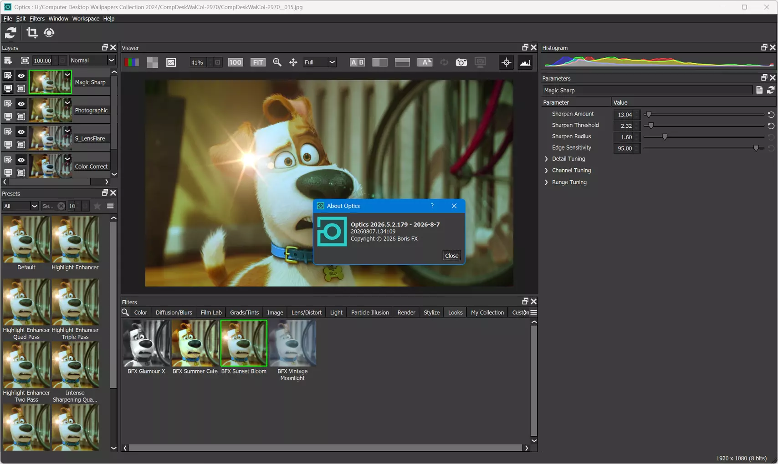
Task: Click the horizontal split comparison icon
Action: 402,62
